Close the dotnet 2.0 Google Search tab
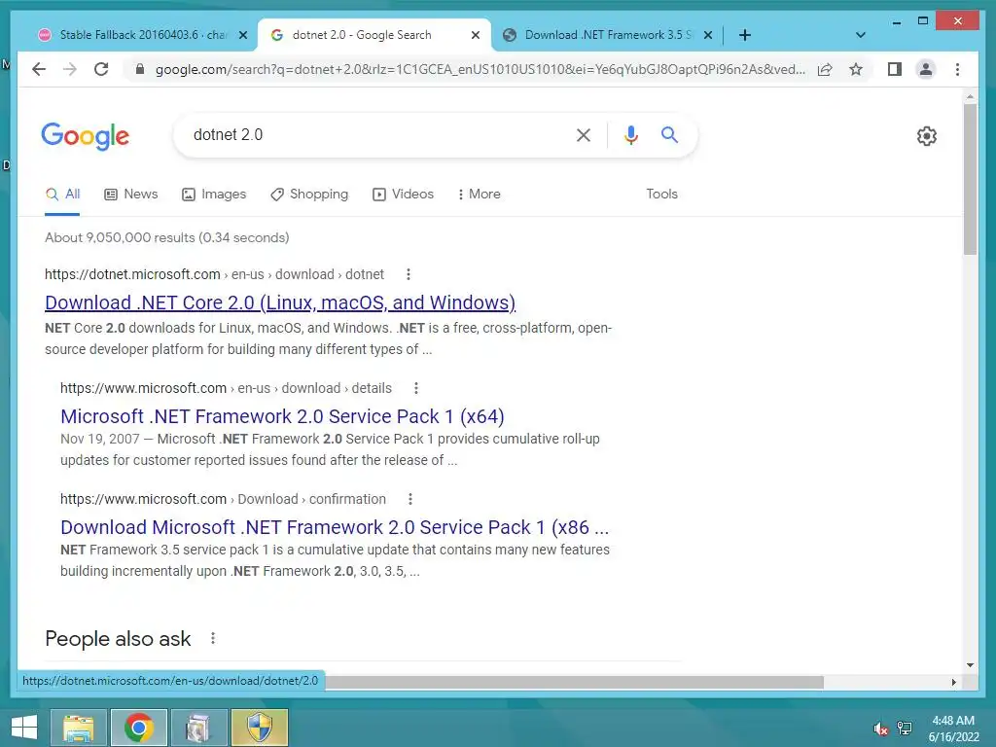This screenshot has width=996, height=747. coord(475,36)
